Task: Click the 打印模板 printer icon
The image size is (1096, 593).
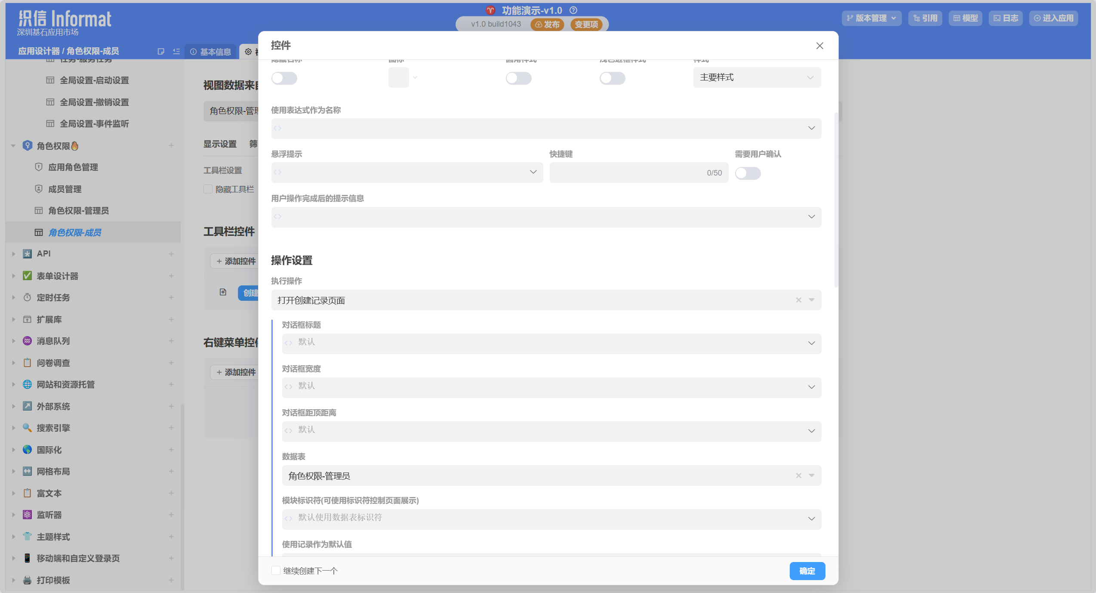Action: coord(27,580)
